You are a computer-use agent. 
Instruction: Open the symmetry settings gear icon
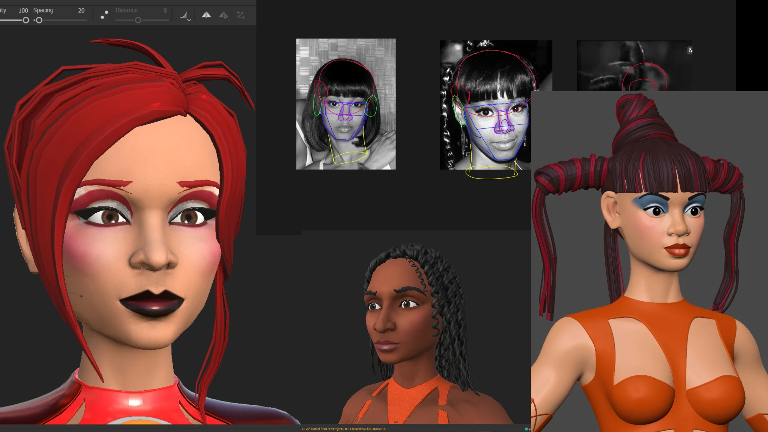(223, 15)
